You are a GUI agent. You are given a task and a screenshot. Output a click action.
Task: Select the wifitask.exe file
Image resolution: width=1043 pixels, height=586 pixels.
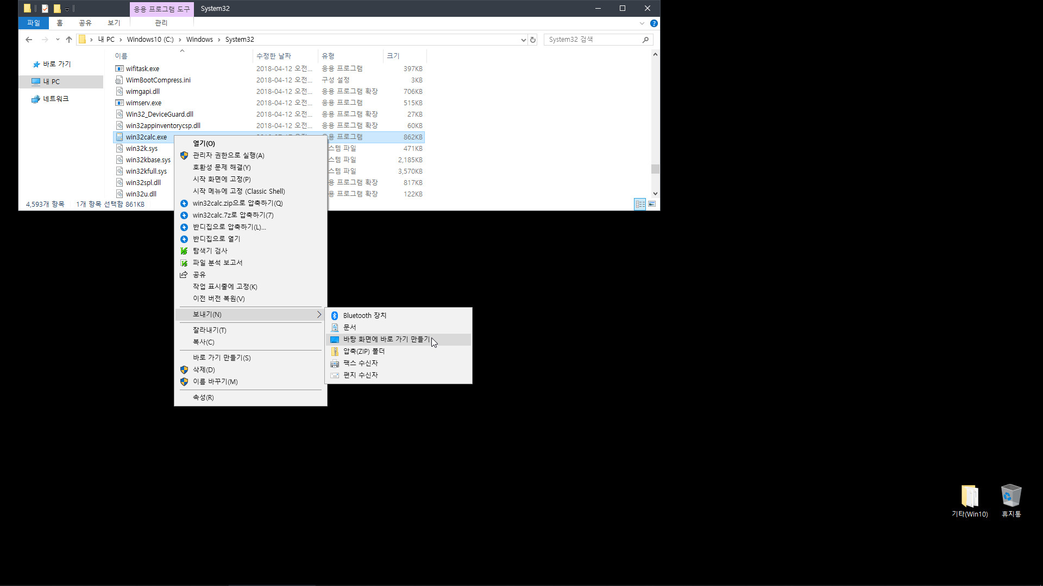[142, 68]
